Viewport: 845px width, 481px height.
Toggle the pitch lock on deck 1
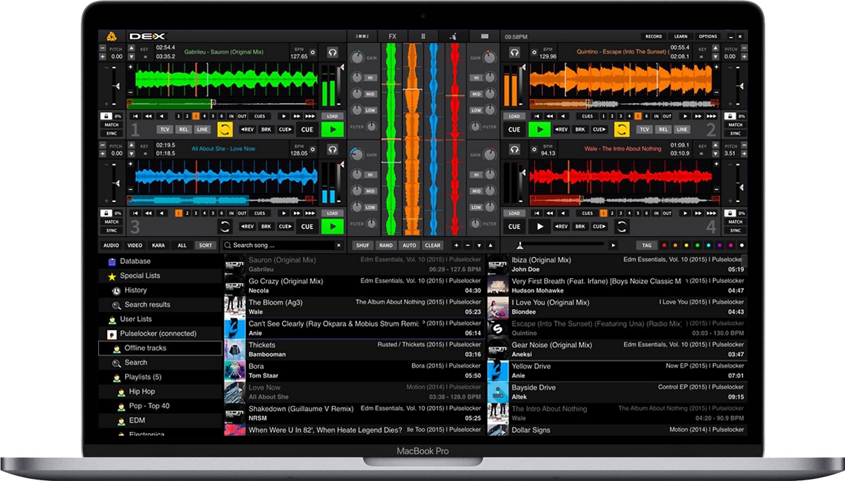[107, 116]
